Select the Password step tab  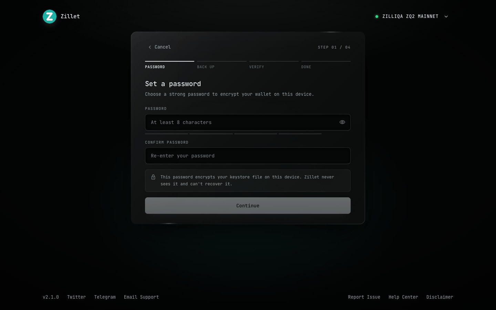point(169,65)
